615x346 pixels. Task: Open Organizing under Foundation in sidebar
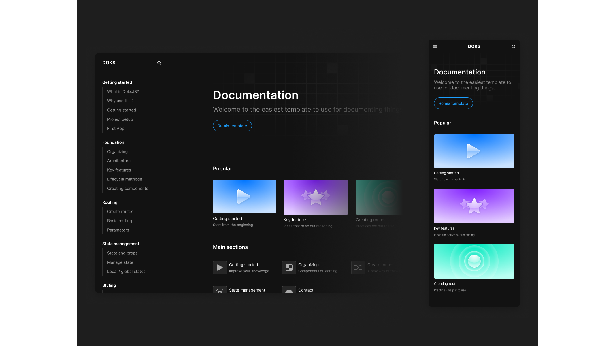pos(117,152)
